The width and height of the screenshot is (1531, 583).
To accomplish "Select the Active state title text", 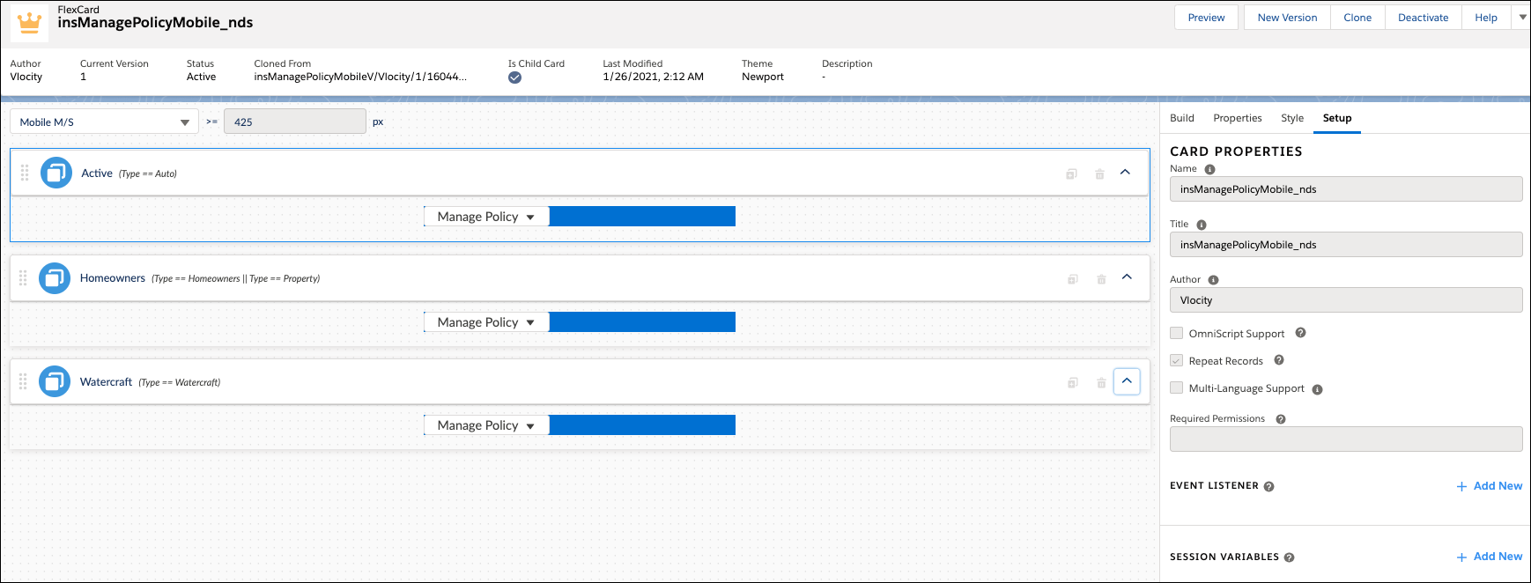I will 97,173.
